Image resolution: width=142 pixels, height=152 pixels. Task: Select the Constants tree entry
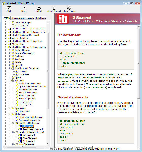(x=19, y=59)
